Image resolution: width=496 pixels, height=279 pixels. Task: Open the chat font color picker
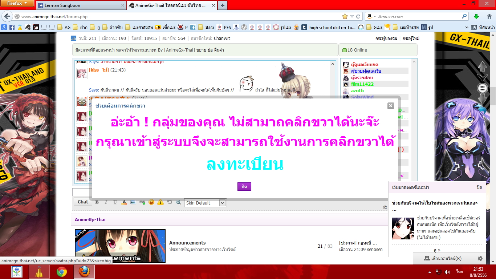[124, 202]
